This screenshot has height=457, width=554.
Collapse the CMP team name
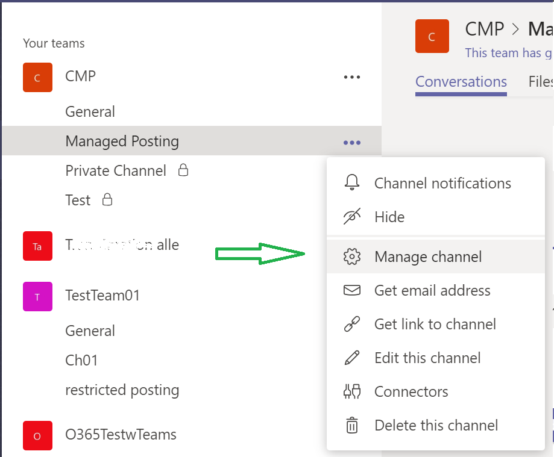(80, 76)
